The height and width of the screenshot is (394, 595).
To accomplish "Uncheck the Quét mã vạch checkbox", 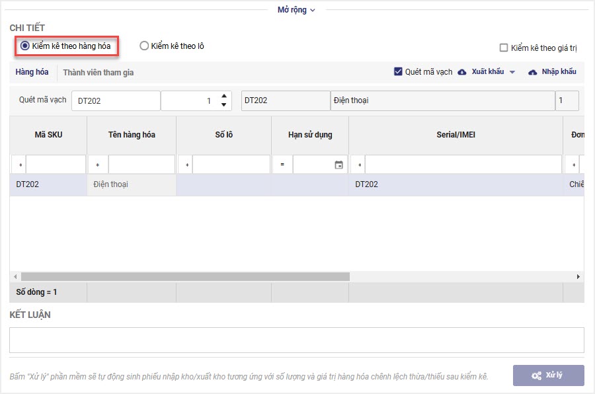I will coord(398,71).
